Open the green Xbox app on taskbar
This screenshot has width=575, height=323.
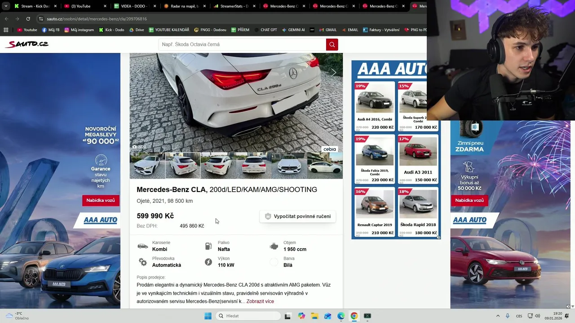click(367, 316)
